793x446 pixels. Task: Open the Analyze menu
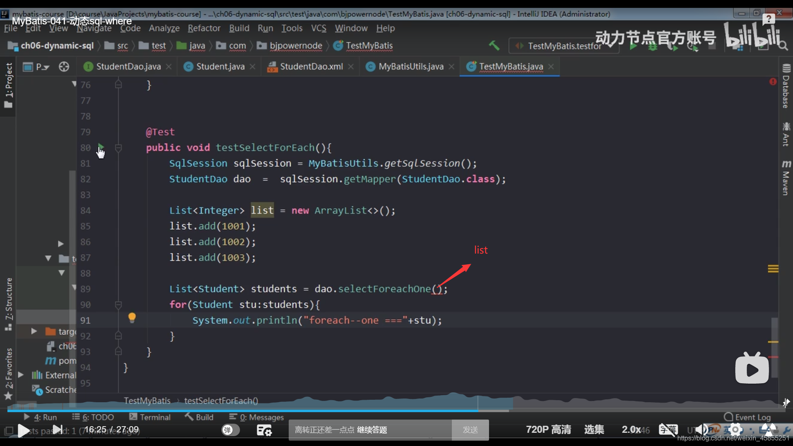(164, 28)
